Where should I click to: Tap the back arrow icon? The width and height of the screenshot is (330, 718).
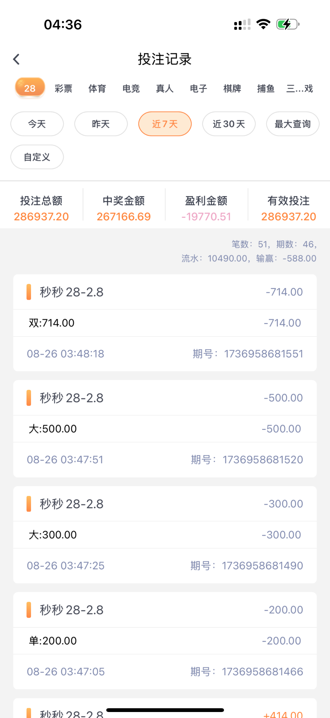[17, 59]
